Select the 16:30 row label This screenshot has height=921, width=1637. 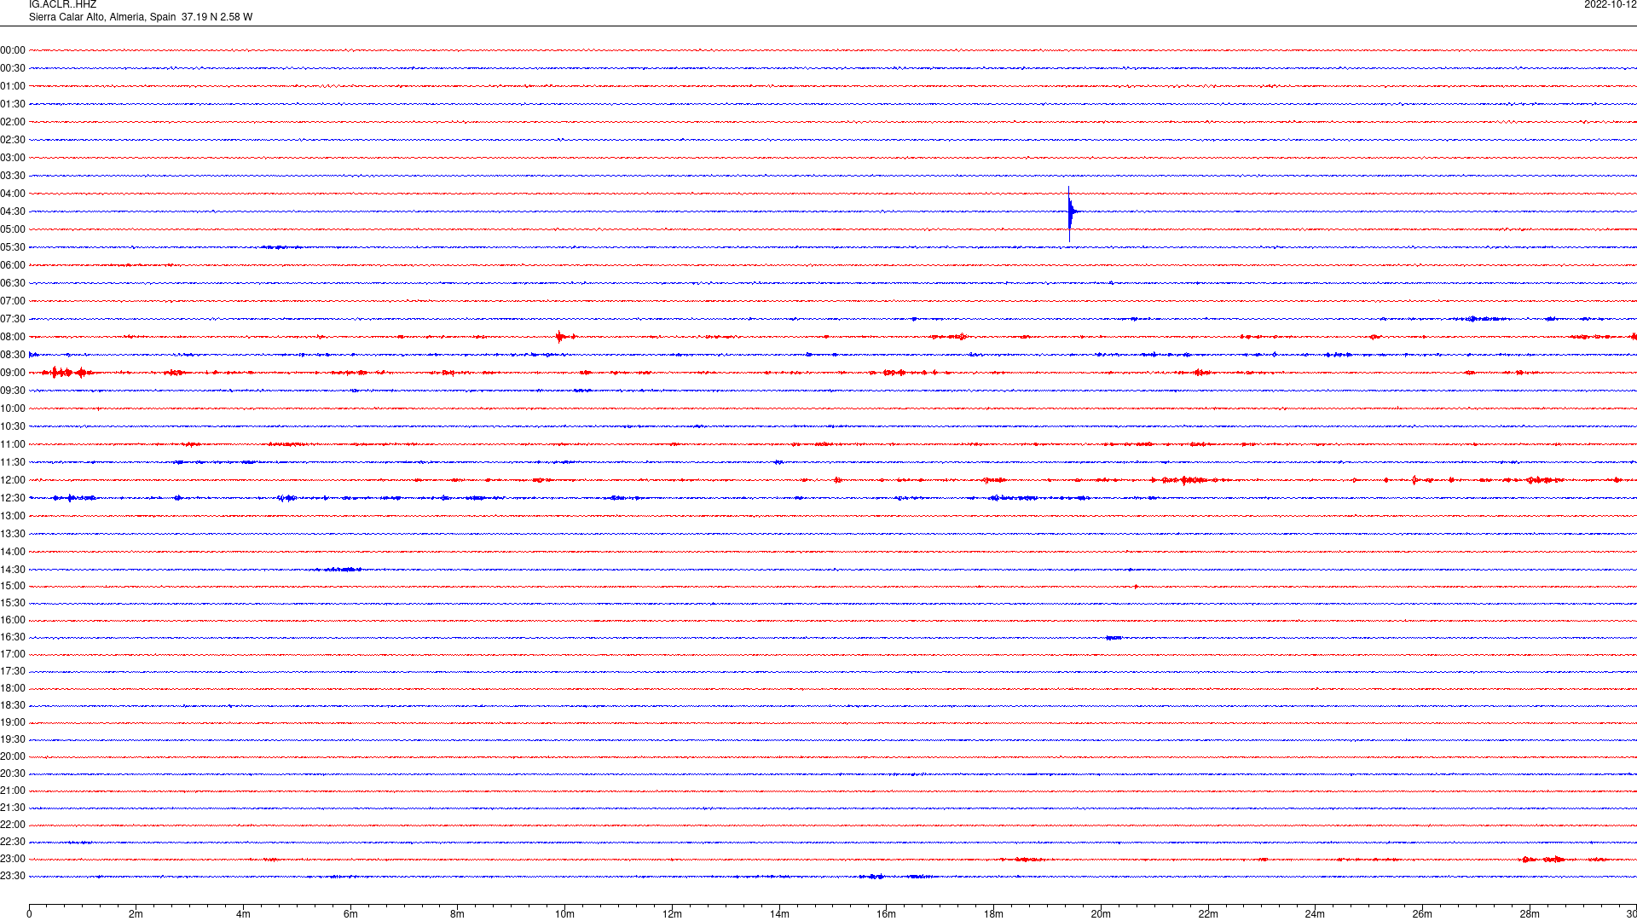coord(13,637)
